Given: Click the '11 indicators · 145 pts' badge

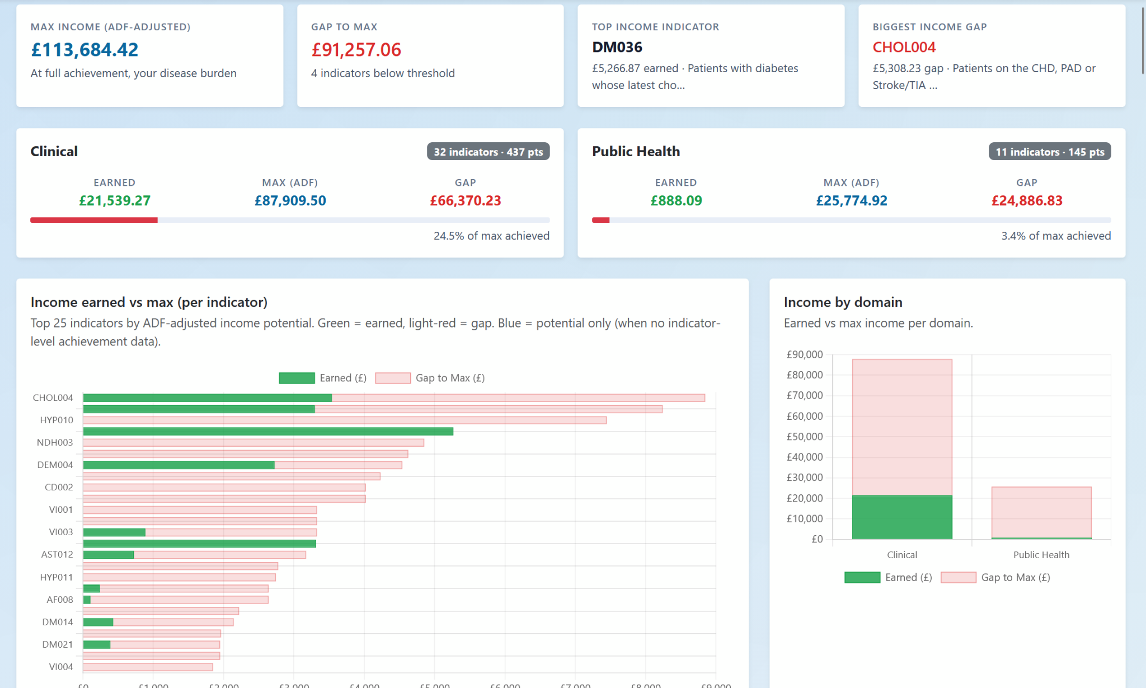Looking at the screenshot, I should [x=1050, y=151].
